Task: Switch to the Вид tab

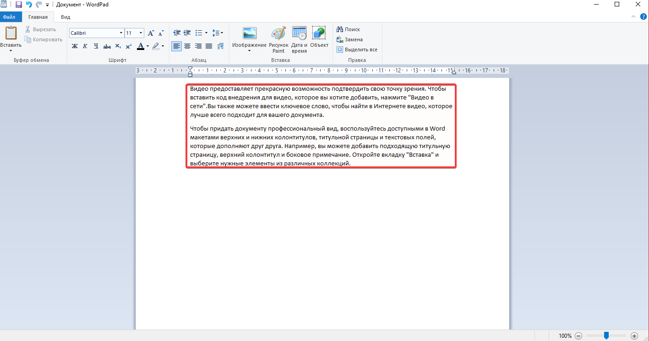Action: (65, 17)
